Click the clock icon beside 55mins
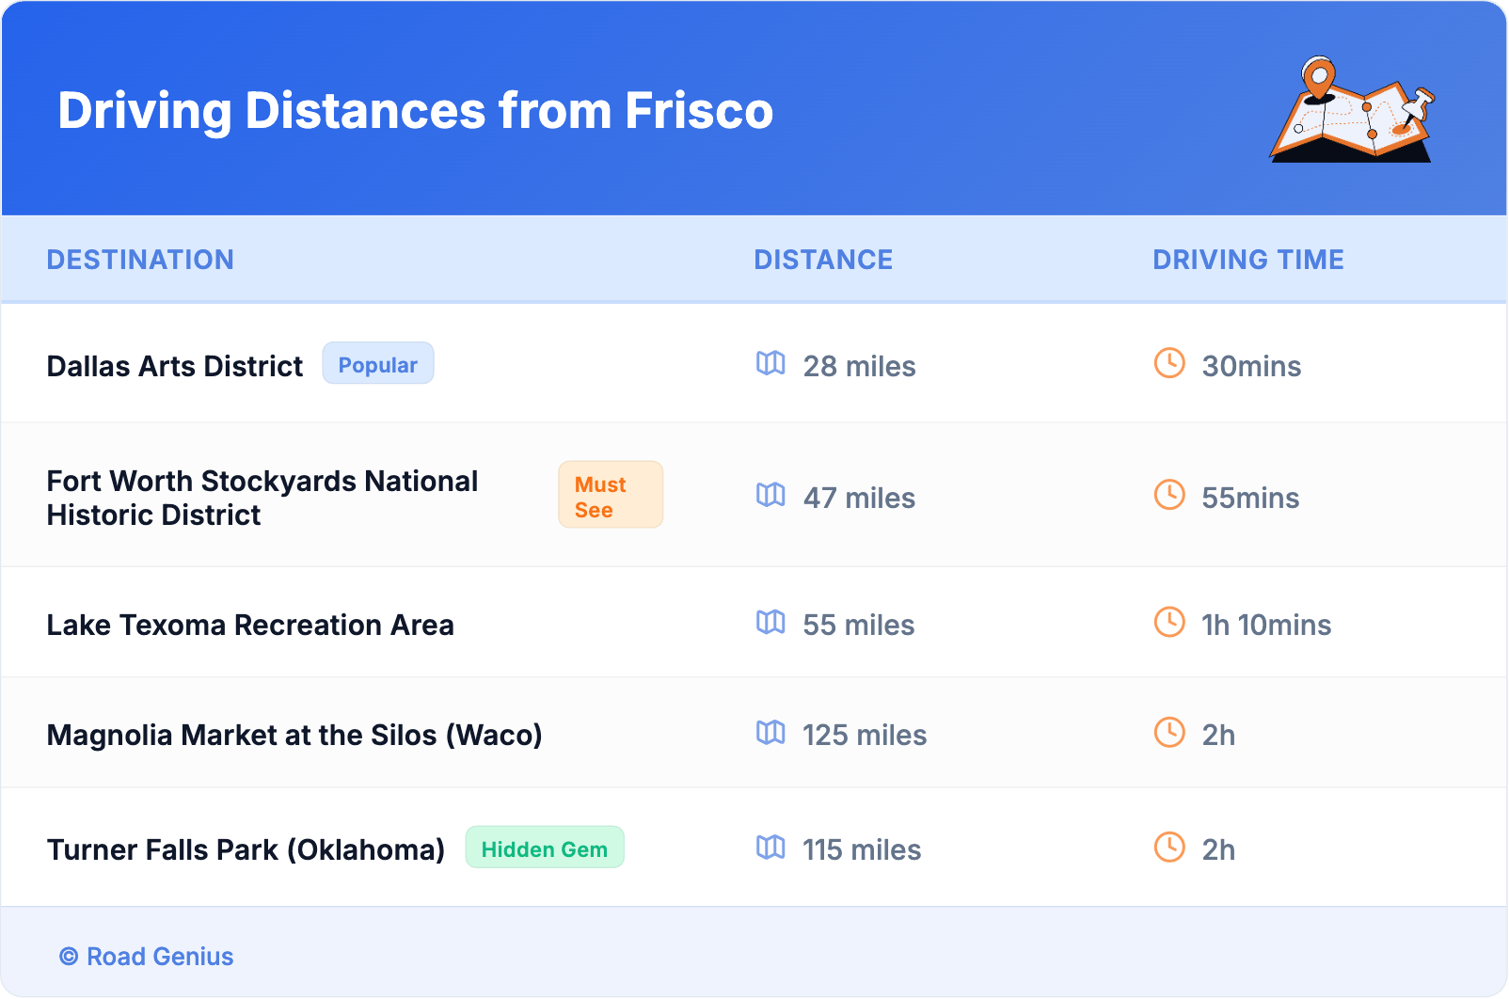Image resolution: width=1509 pixels, height=999 pixels. (1169, 495)
